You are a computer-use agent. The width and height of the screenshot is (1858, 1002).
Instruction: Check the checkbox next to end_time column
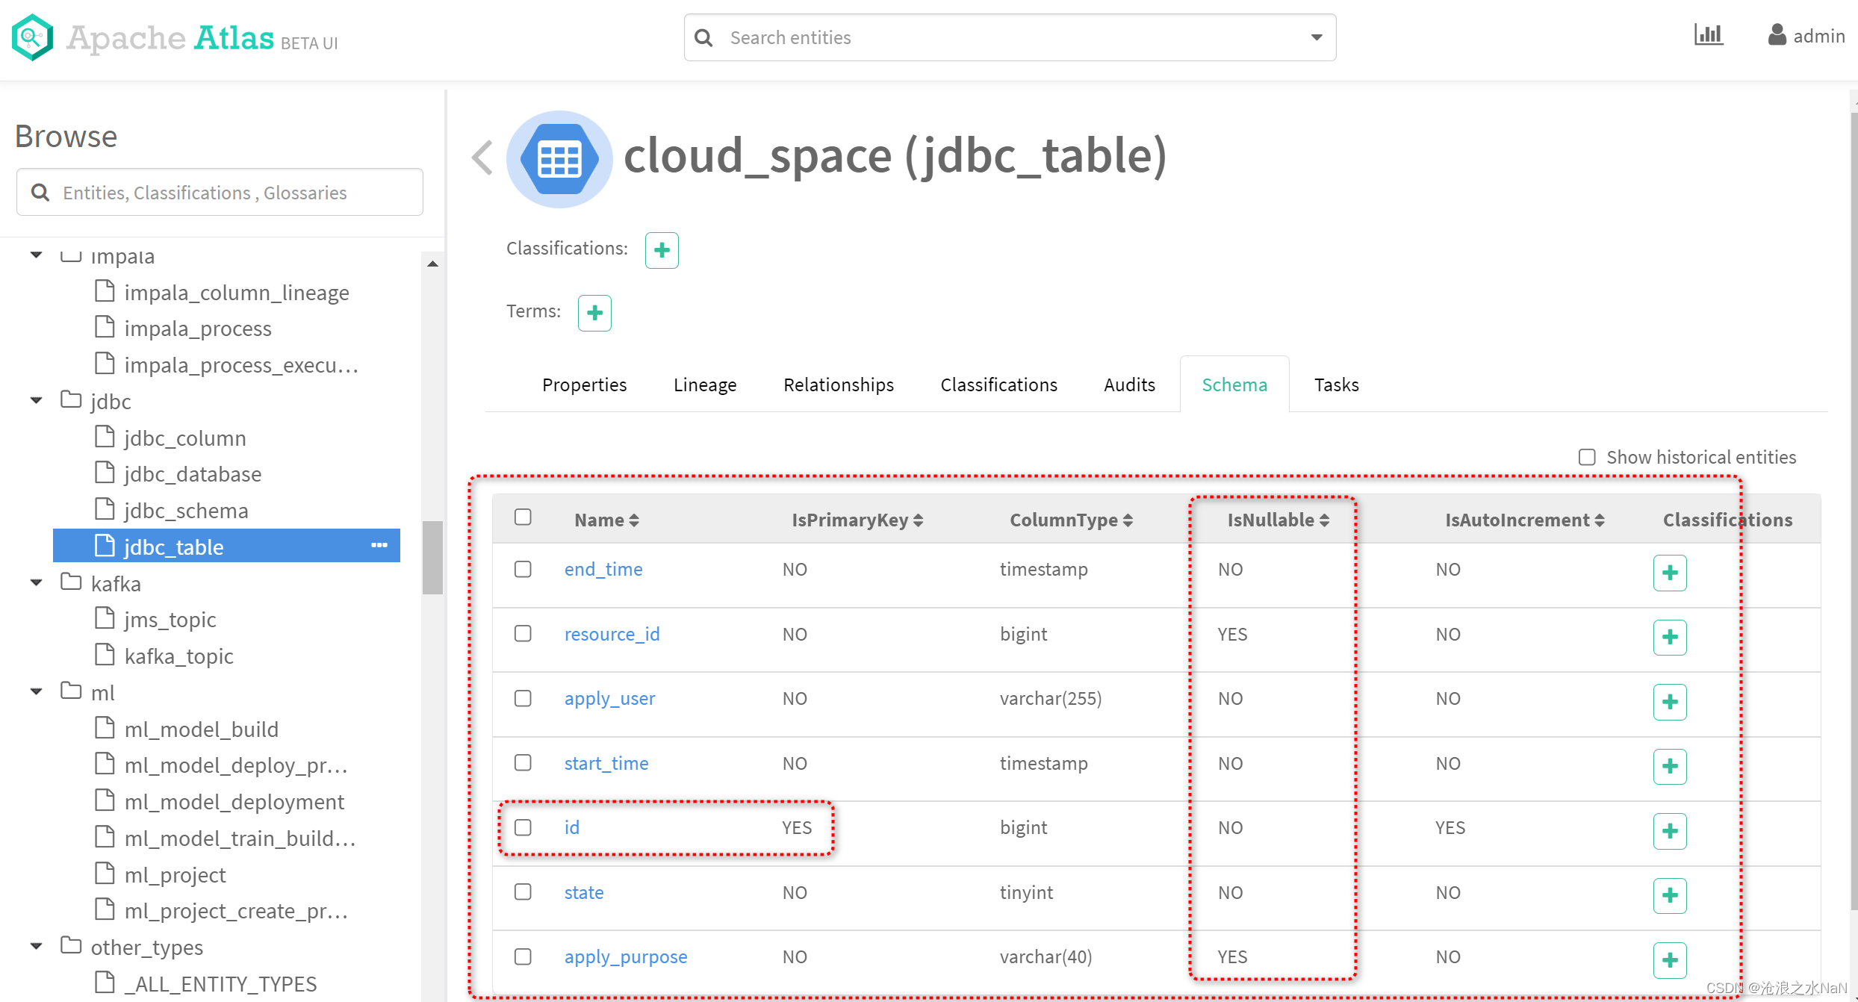pos(523,570)
